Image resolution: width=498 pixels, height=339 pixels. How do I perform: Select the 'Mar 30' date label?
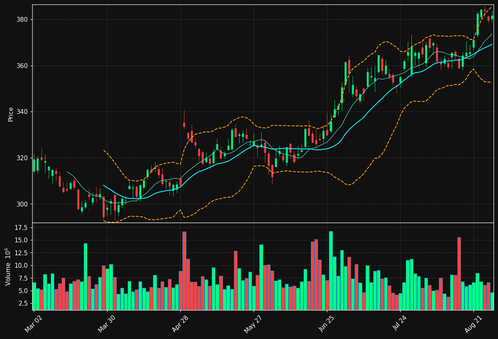[107, 324]
